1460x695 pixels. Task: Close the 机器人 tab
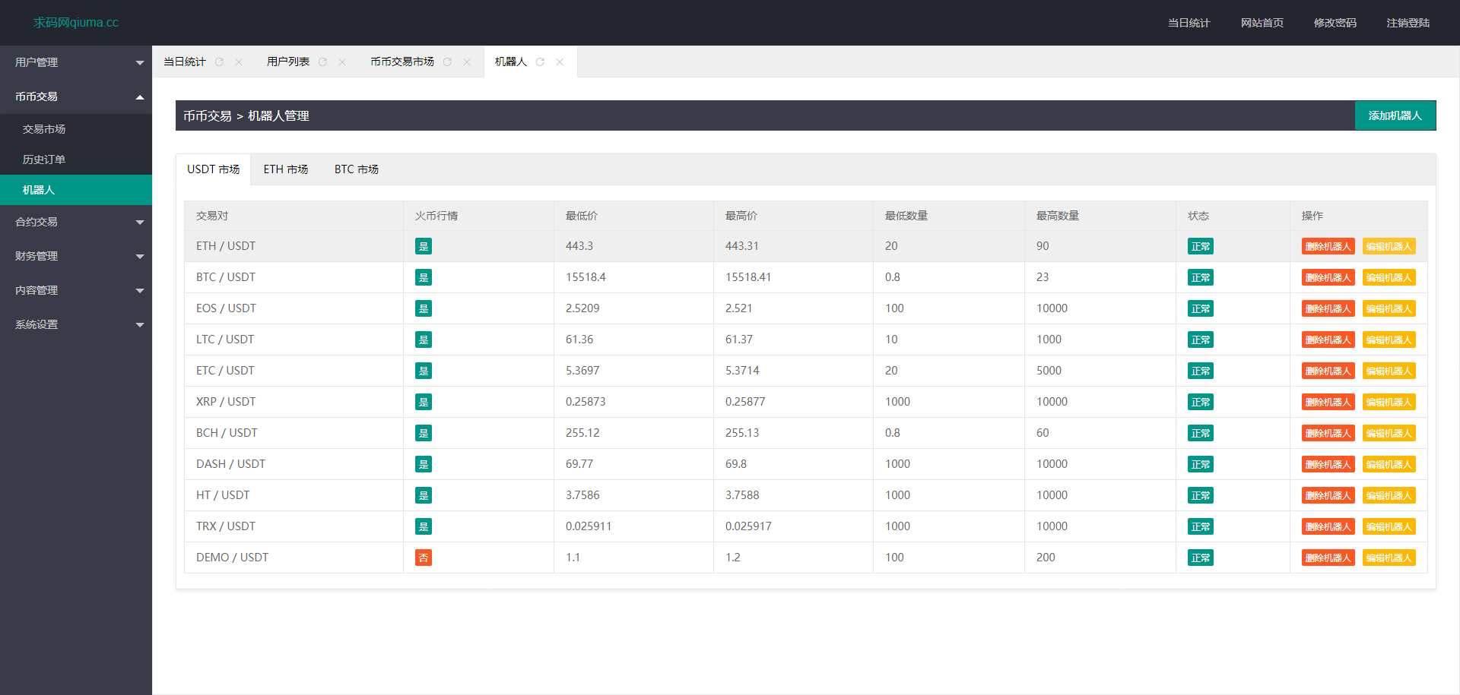pos(560,62)
